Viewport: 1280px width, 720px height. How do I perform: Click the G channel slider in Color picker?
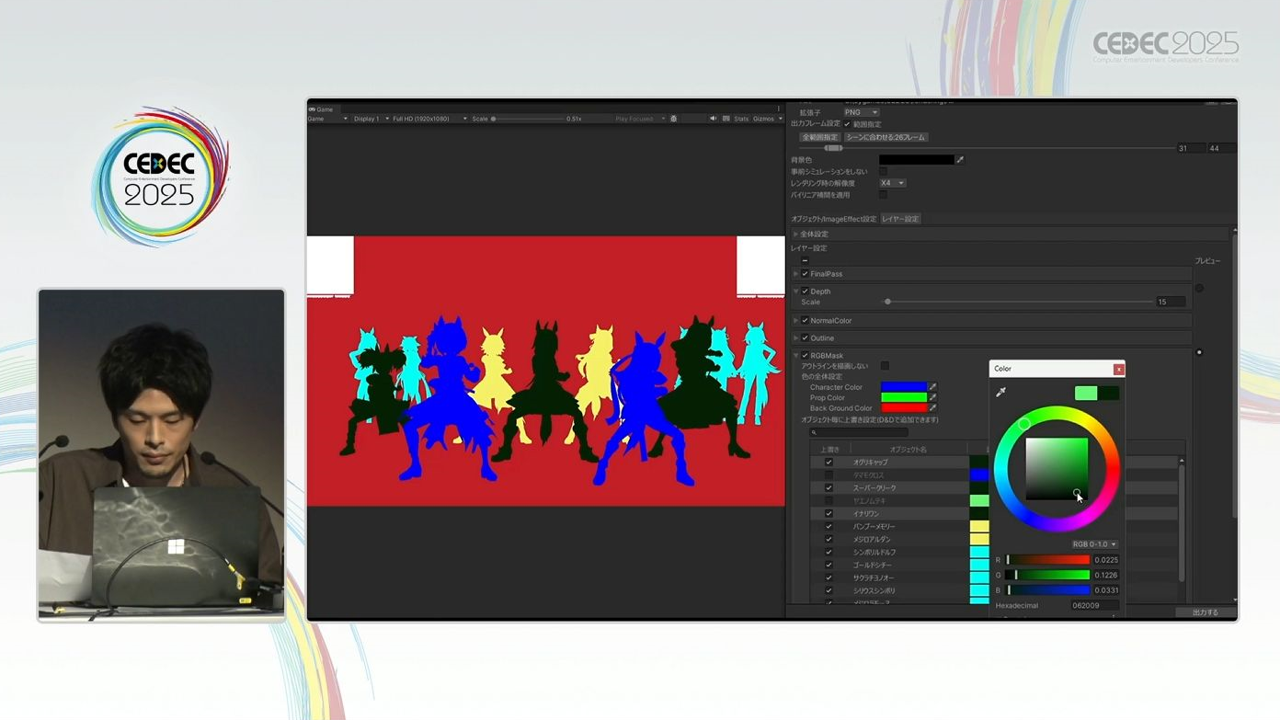coord(1047,576)
